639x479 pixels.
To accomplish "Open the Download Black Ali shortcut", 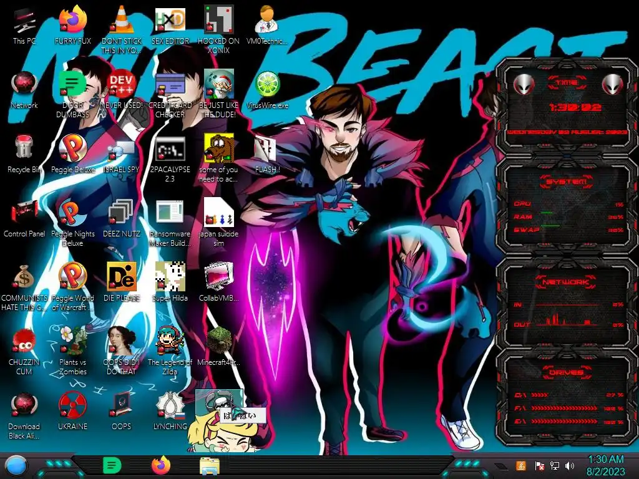I will (24, 415).
